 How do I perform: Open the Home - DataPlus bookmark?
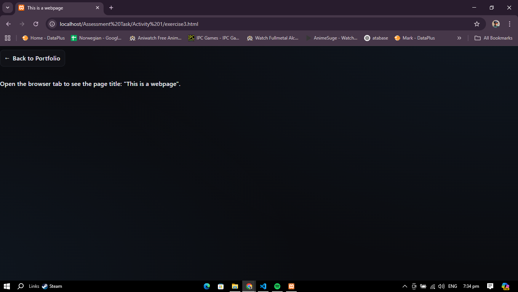click(x=43, y=38)
